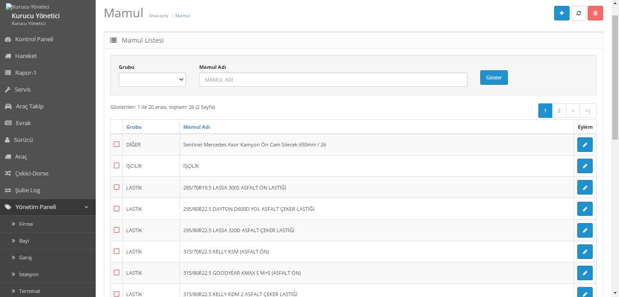Click pencil edit button for İŞÇİLİK row
This screenshot has height=297, width=619.
point(585,166)
